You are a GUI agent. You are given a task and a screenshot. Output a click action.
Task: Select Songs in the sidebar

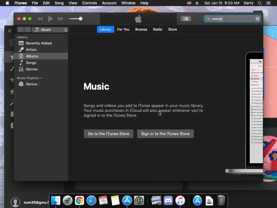tap(41, 63)
